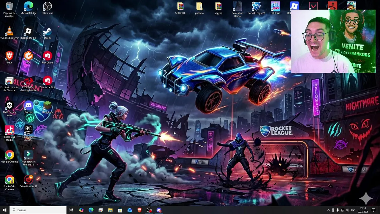The height and width of the screenshot is (214, 380).
Task: Select the Google Chrome desktop shortcut
Action: 9,157
